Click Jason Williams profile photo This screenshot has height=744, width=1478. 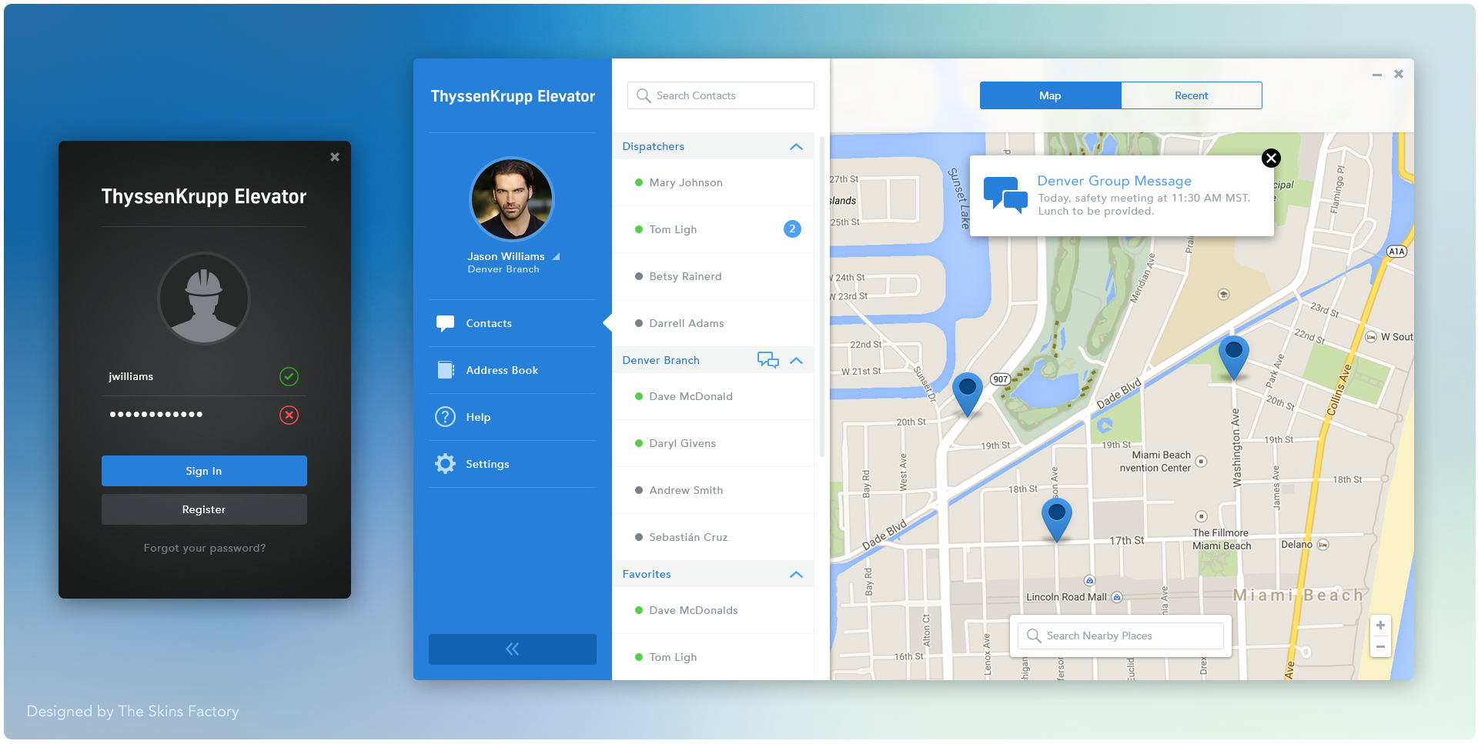click(x=512, y=199)
